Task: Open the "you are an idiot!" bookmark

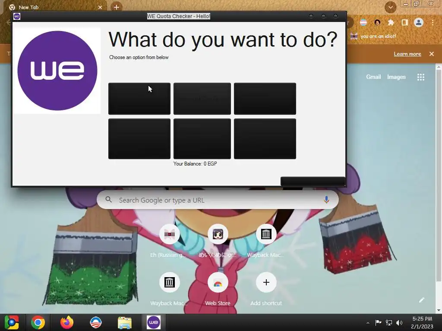Action: (x=373, y=36)
